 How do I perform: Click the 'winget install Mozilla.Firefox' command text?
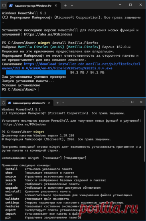tap(68, 43)
